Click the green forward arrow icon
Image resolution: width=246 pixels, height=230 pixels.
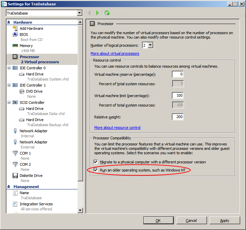98,13
